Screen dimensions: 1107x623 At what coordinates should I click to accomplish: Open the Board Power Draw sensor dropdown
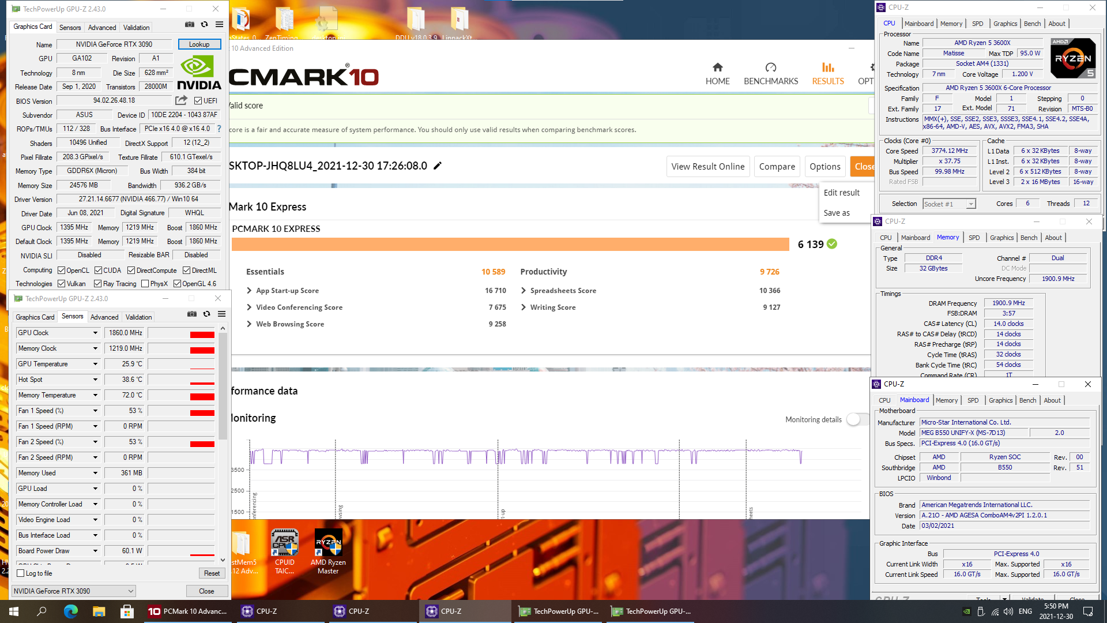(95, 551)
